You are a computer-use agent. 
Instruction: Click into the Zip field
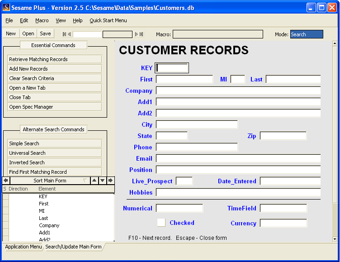click(x=283, y=136)
